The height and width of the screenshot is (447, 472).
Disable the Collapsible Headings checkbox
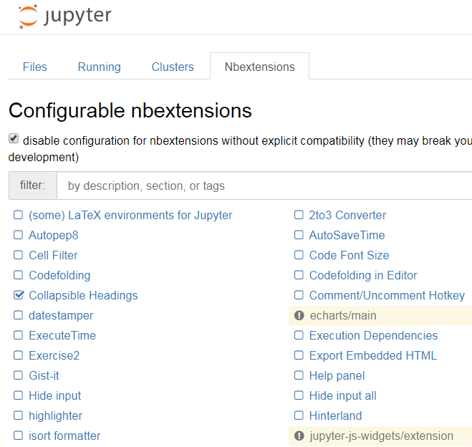(x=19, y=295)
